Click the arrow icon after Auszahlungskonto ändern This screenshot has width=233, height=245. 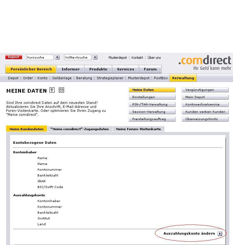pos(220,233)
